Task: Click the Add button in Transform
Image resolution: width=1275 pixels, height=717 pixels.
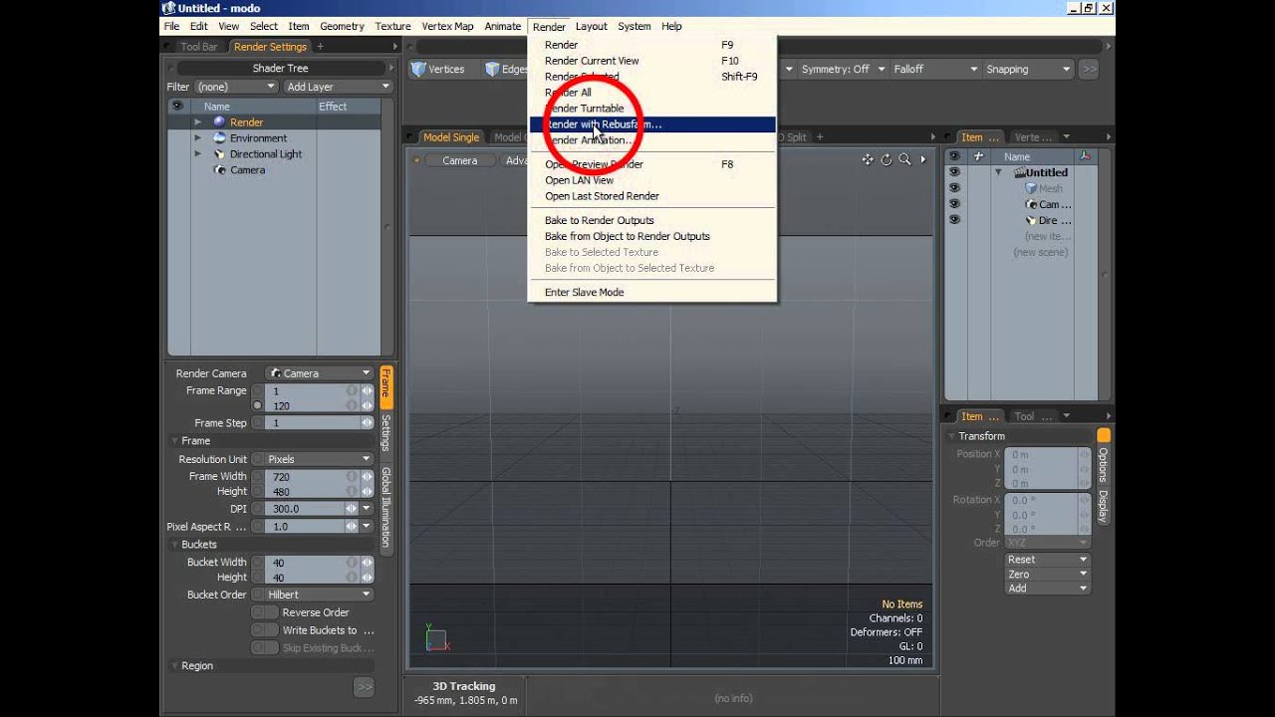Action: coord(1048,588)
